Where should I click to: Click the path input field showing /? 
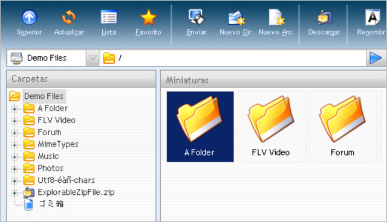tap(232, 58)
